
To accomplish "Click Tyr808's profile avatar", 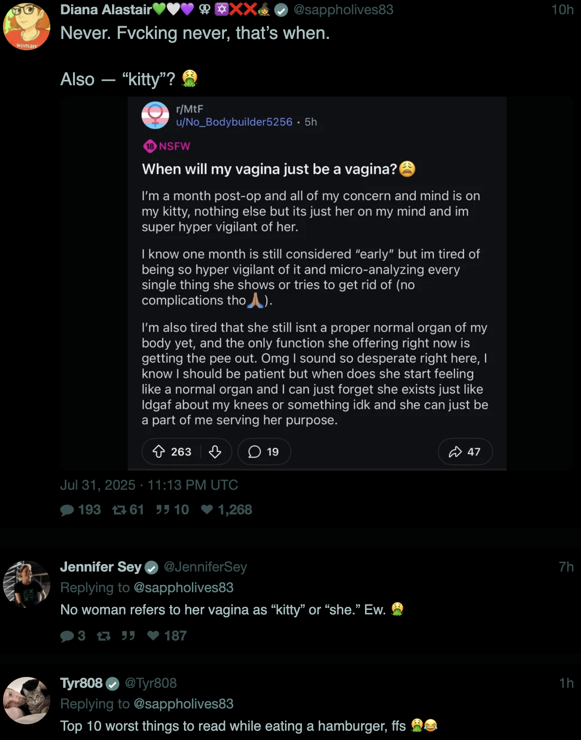I will (27, 701).
